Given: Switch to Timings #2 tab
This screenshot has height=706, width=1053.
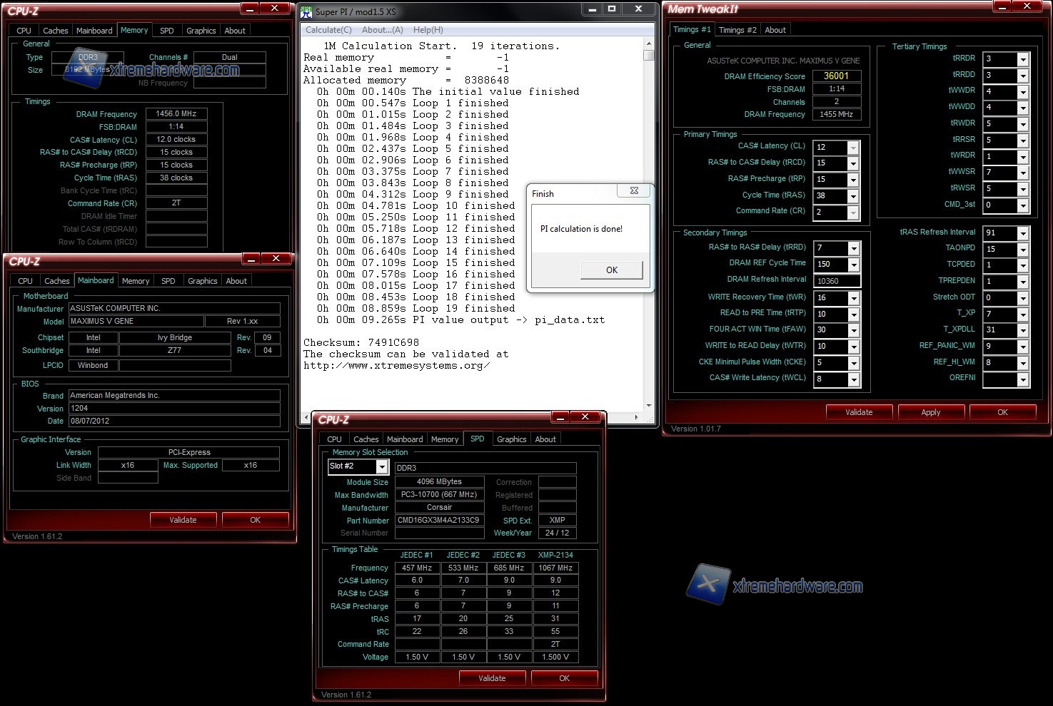Looking at the screenshot, I should 737,30.
